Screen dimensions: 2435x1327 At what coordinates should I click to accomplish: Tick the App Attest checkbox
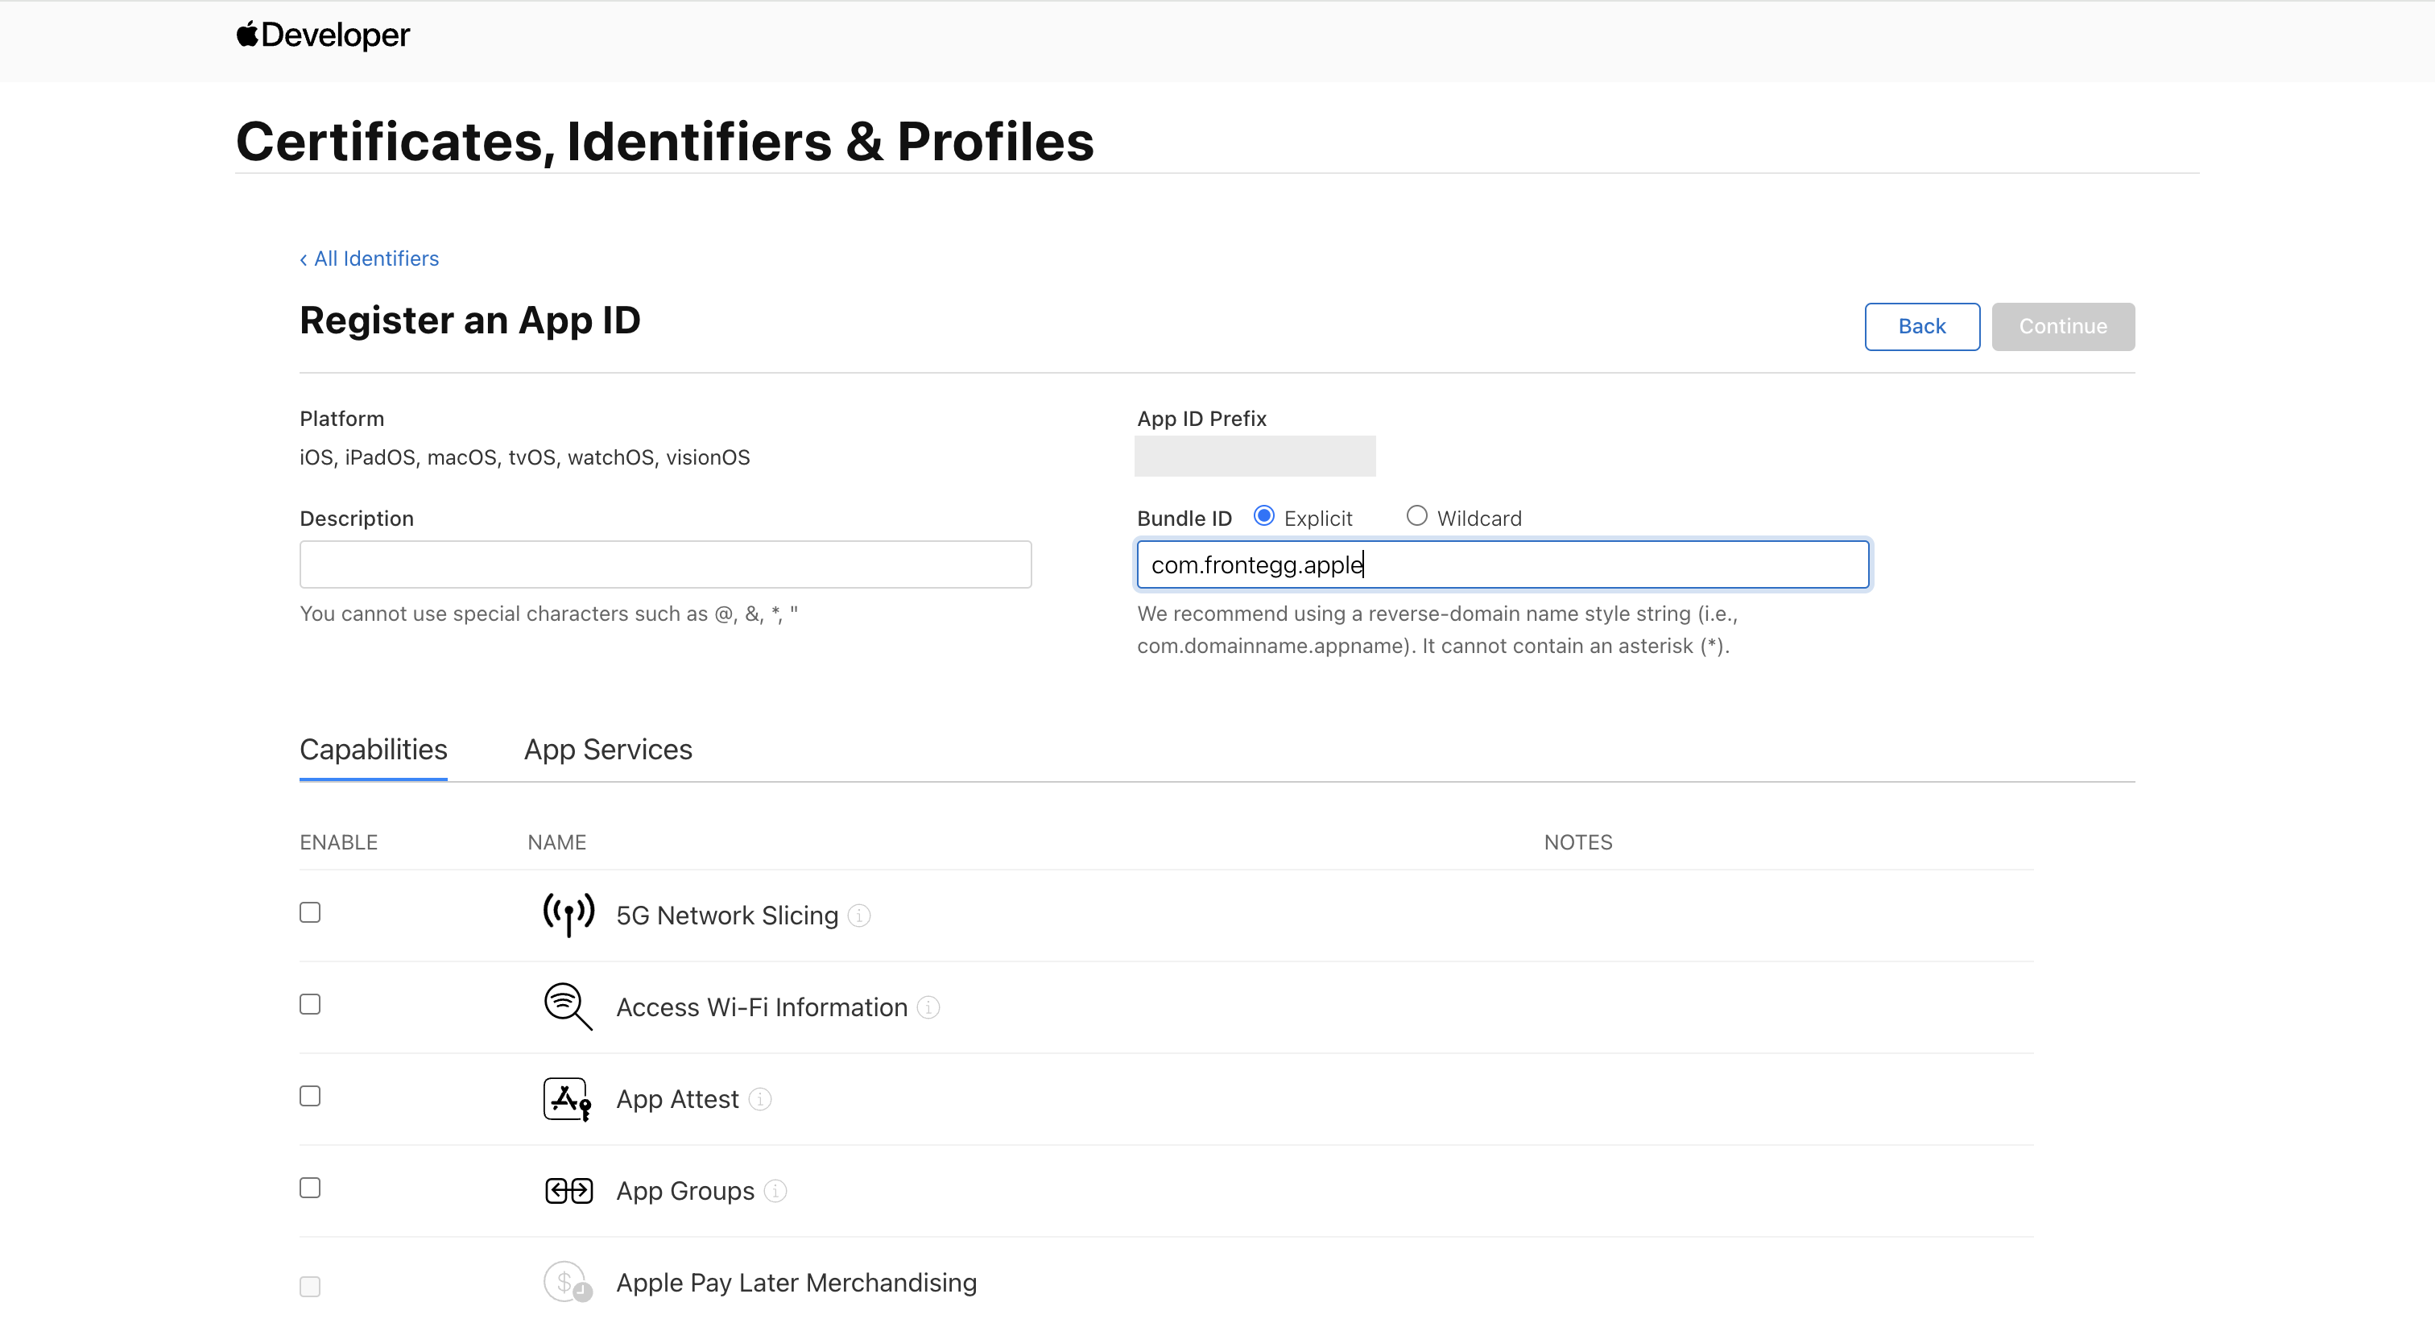pyautogui.click(x=310, y=1095)
